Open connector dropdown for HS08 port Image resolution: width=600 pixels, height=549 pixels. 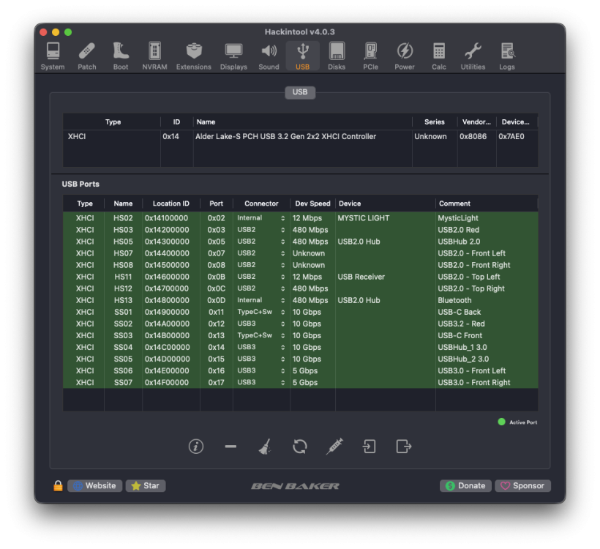point(261,265)
